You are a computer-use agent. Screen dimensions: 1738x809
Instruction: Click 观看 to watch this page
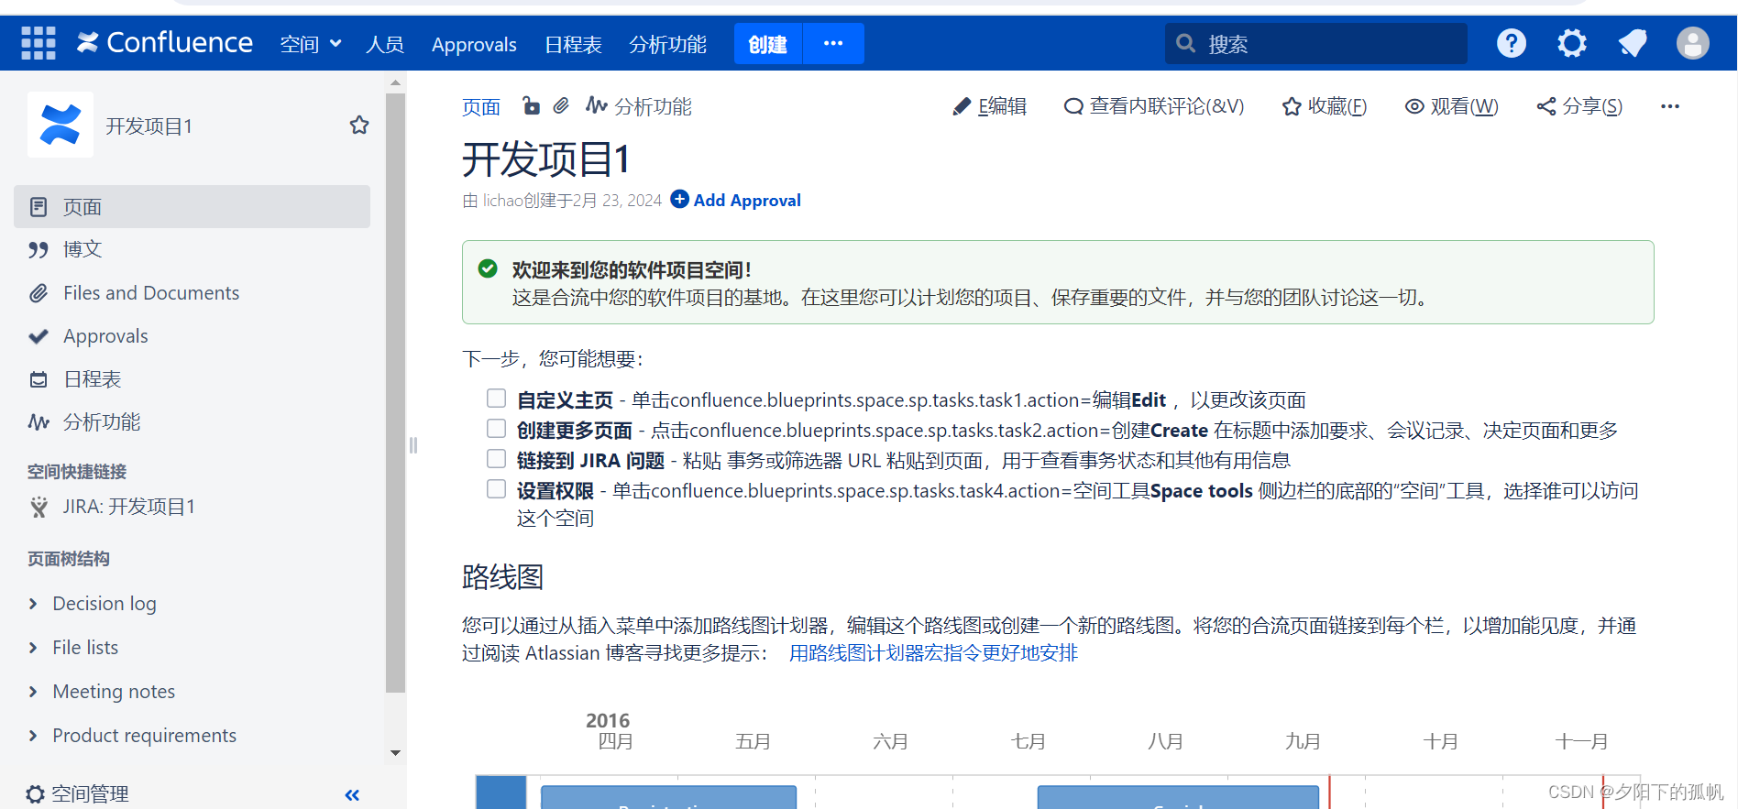click(x=1452, y=106)
